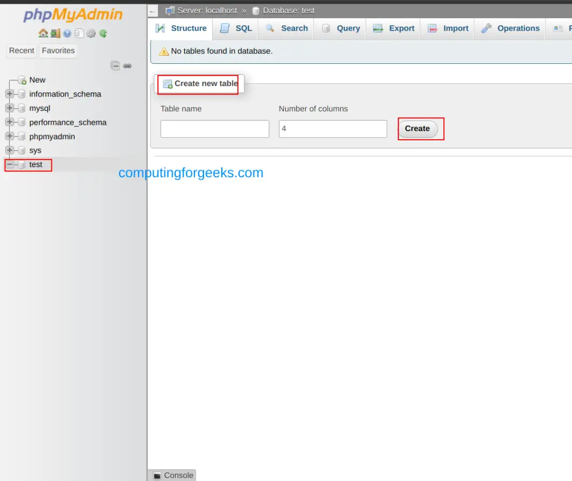Select the New database tree item
Image resolution: width=572 pixels, height=481 pixels.
point(37,80)
